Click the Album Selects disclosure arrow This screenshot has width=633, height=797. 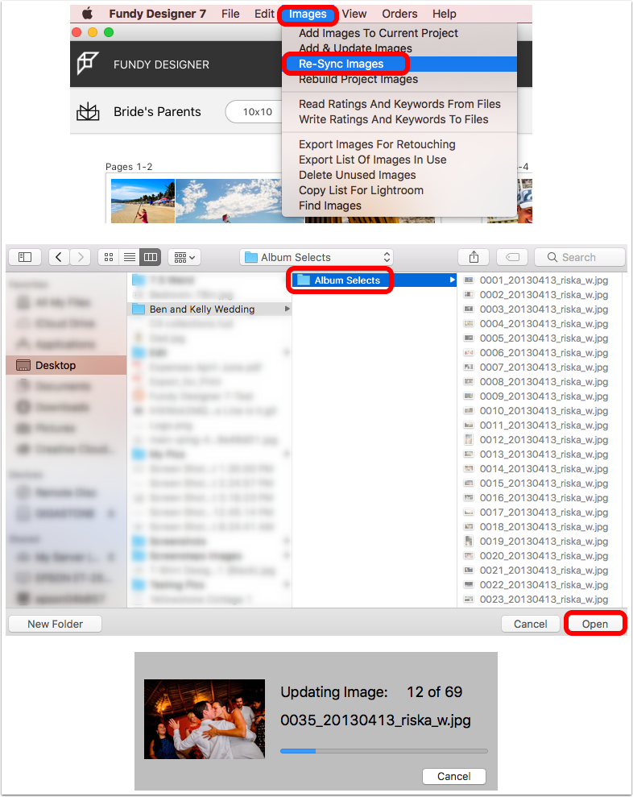point(452,280)
